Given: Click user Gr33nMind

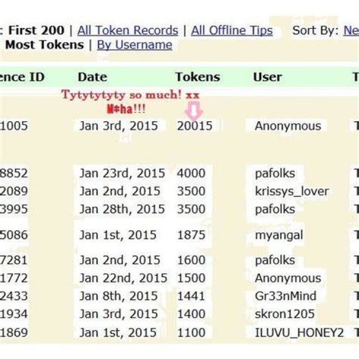Looking at the screenshot, I should click(285, 296).
